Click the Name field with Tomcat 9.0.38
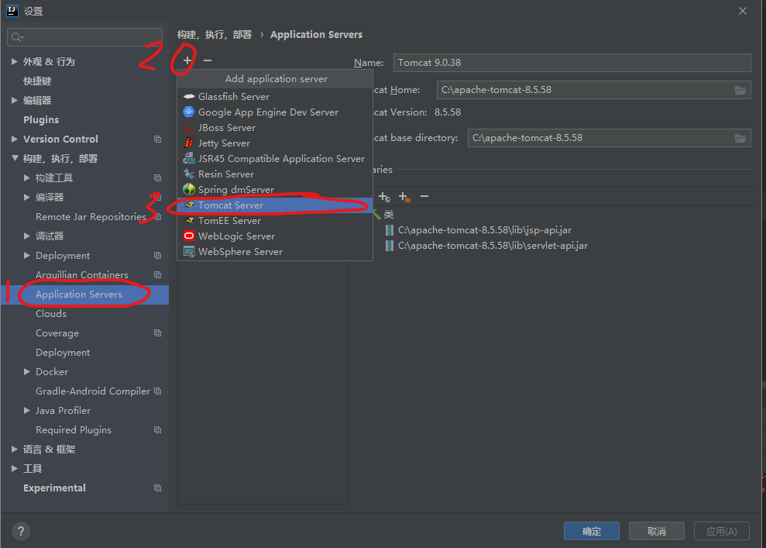 (x=572, y=63)
